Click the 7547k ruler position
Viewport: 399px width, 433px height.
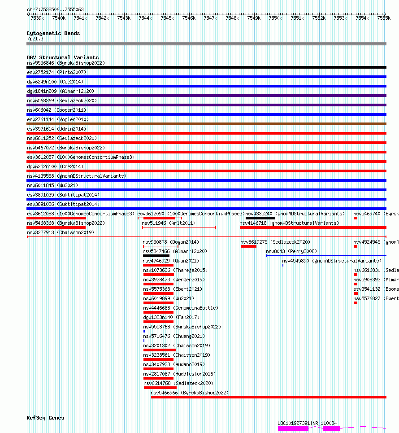tap(210, 18)
